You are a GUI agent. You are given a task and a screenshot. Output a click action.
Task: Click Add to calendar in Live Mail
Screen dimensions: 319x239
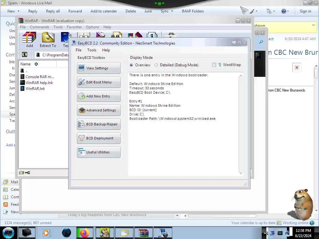pyautogui.click(x=104, y=11)
